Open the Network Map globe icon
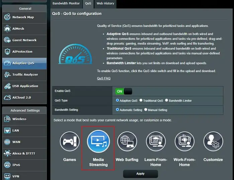The image size is (234, 180). [7, 17]
